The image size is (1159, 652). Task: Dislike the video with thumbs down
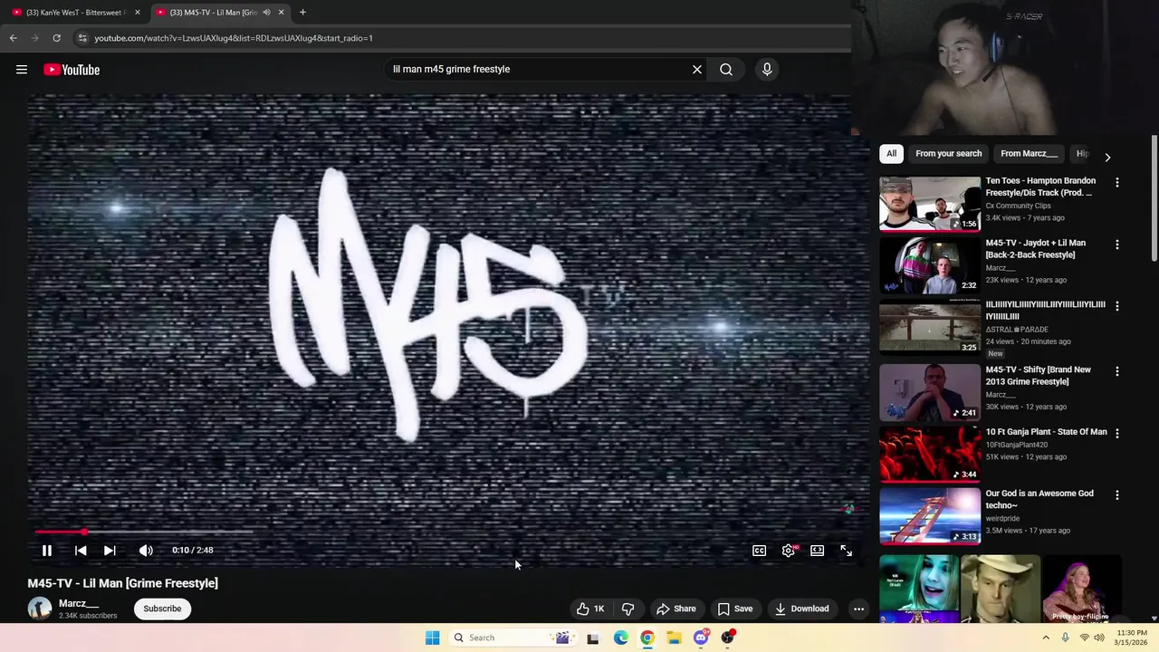pyautogui.click(x=627, y=609)
